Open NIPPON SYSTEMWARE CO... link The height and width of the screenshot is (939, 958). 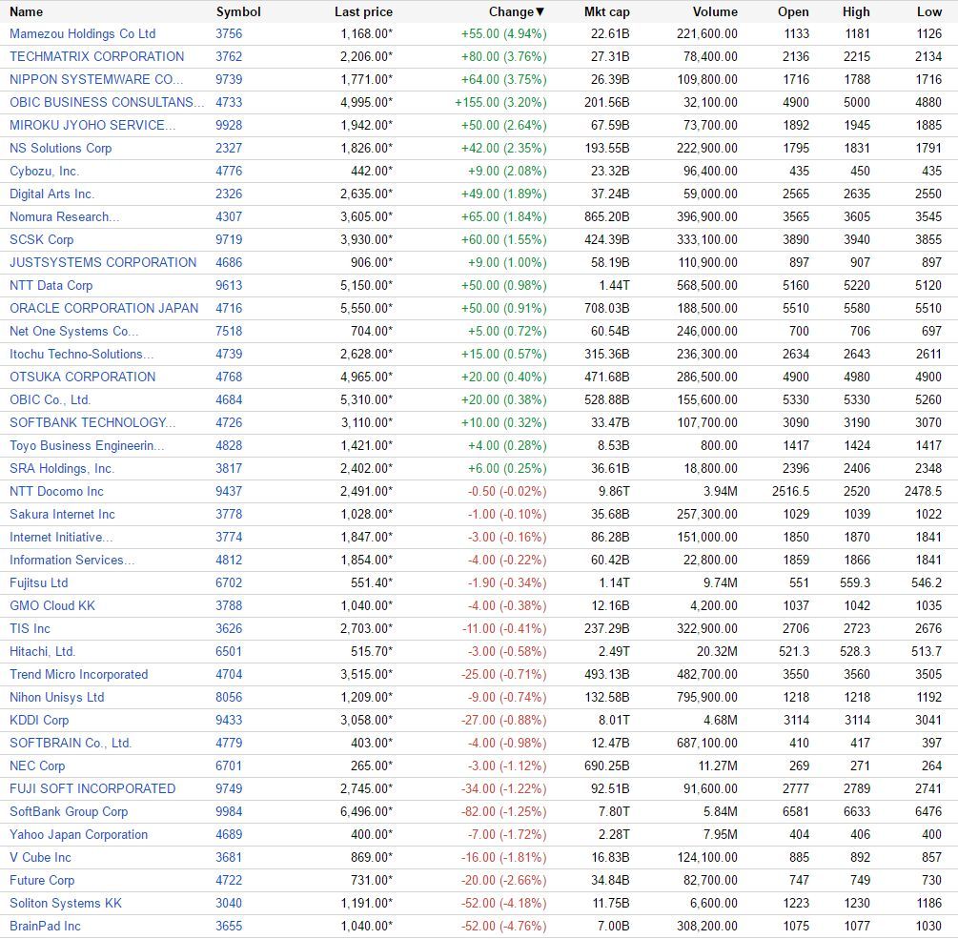96,79
